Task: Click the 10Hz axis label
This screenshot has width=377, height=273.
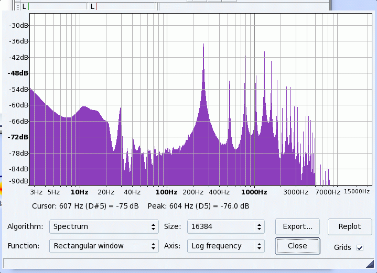Action: point(79,192)
